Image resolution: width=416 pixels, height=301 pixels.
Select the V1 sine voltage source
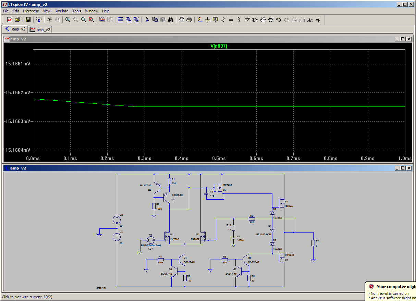[x=150, y=240]
